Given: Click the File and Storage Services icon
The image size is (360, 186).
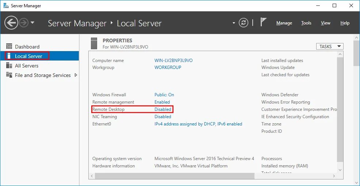Looking at the screenshot, I should [9, 75].
